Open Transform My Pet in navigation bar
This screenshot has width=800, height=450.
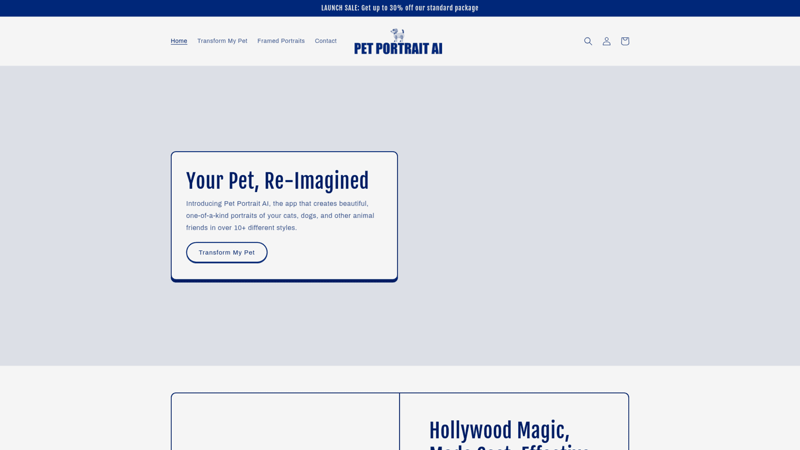[222, 41]
